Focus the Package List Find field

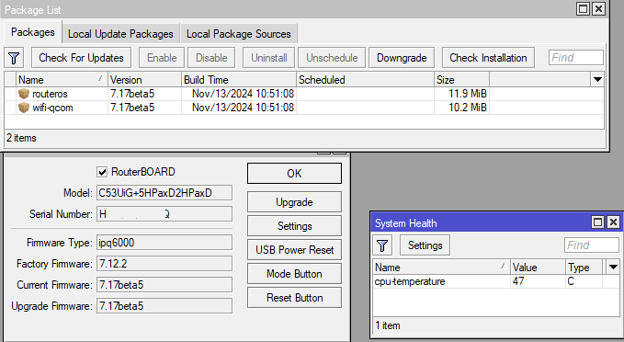tap(576, 58)
